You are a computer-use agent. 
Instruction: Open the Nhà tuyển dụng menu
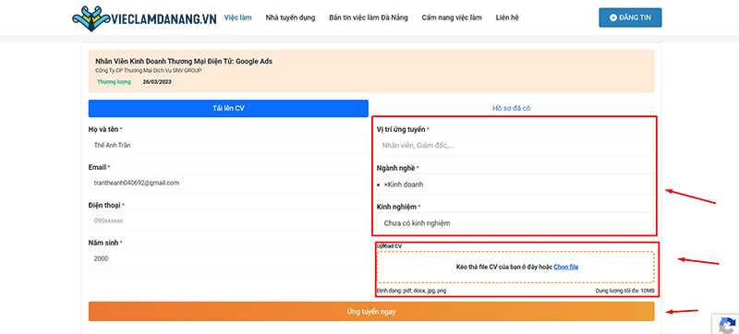[290, 18]
